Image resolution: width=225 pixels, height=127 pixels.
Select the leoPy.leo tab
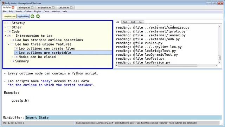pyautogui.click(x=7, y=7)
